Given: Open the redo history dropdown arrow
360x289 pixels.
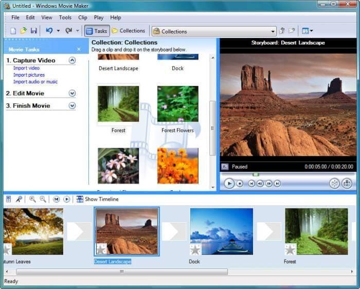Looking at the screenshot, I should point(78,31).
